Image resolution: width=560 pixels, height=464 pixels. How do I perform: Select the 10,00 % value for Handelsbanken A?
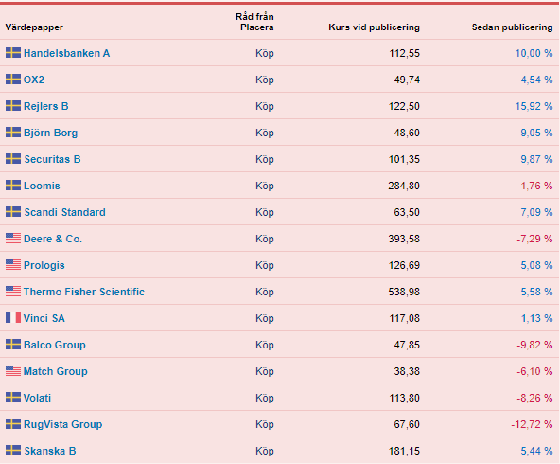pyautogui.click(x=534, y=53)
